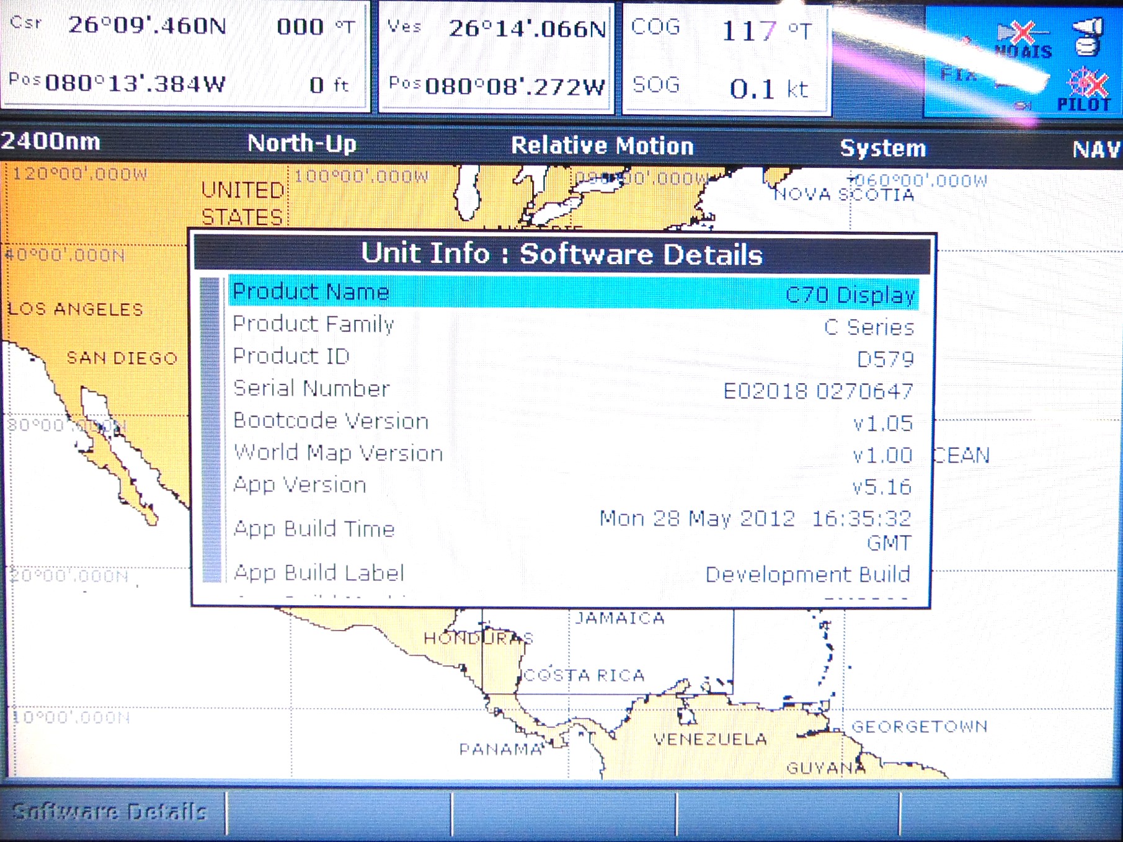Click the PILOT status icon
This screenshot has height=842, width=1123.
(1084, 91)
